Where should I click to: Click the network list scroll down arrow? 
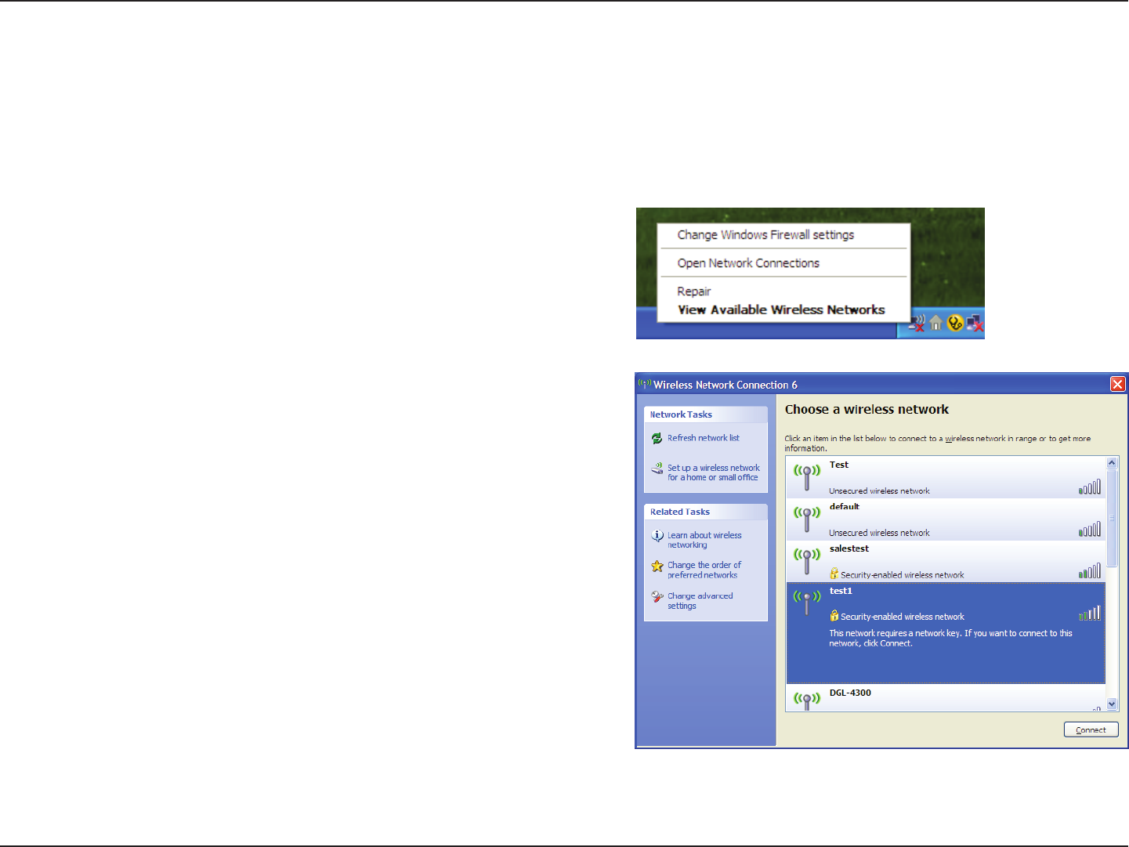(x=1112, y=704)
